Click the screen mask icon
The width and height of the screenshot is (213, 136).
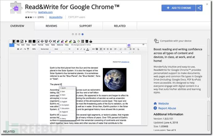46,41
